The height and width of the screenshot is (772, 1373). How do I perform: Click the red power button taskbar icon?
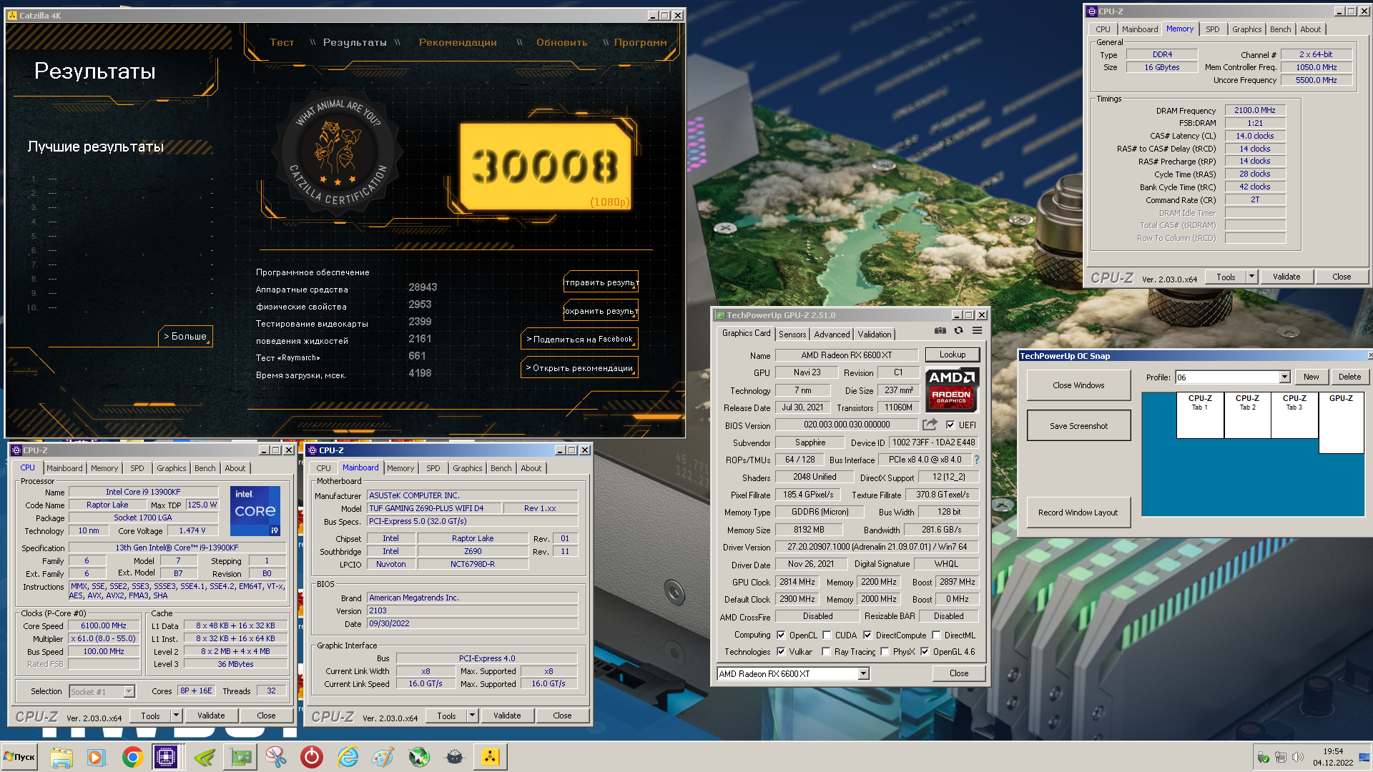312,757
